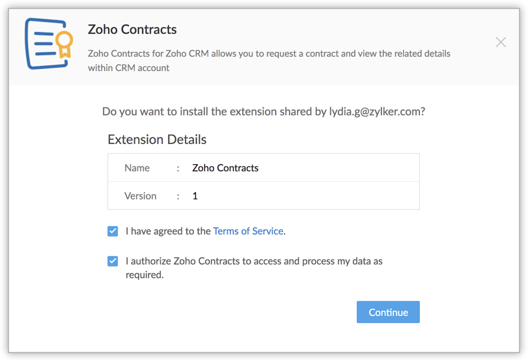Screen dimensions: 528x361
Task: Uncheck the Terms of Service agreement checkbox
Action: [x=113, y=231]
